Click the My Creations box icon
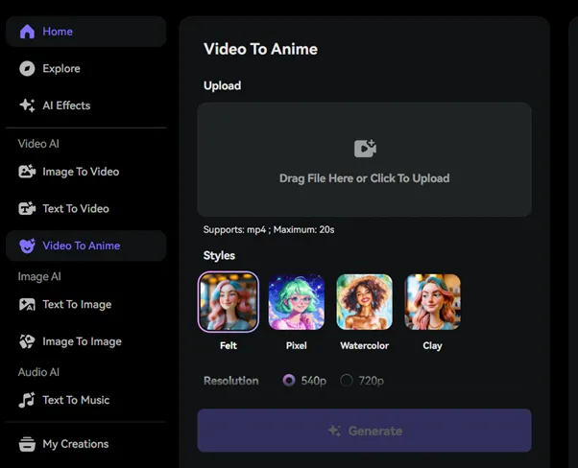The width and height of the screenshot is (578, 468). [x=27, y=444]
